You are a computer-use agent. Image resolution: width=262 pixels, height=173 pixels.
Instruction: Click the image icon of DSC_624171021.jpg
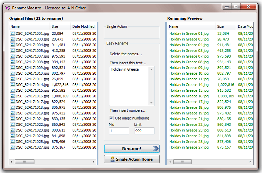pos(12,119)
